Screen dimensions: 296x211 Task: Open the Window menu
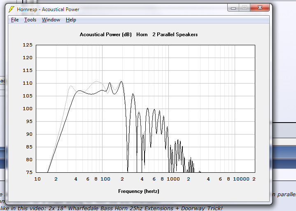pyautogui.click(x=51, y=20)
